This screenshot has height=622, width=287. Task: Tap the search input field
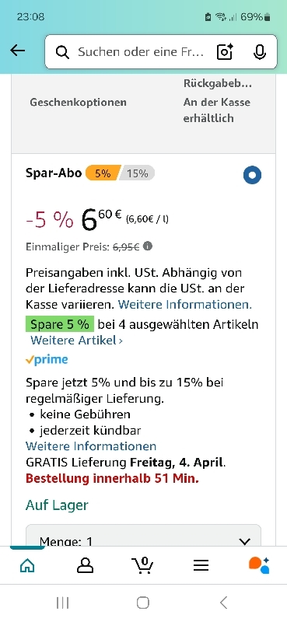point(141,52)
